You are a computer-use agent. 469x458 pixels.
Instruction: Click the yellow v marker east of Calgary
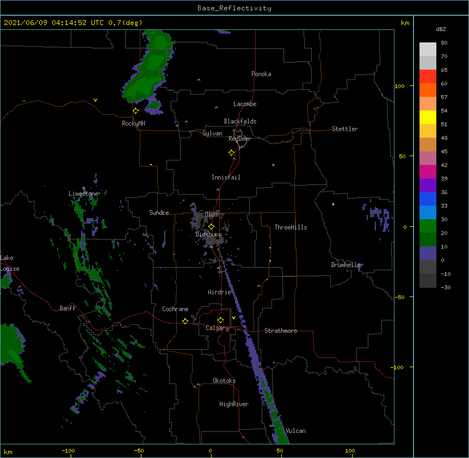[233, 318]
